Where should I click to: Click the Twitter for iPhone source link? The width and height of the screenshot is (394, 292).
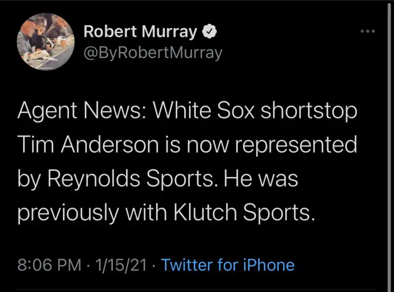[228, 265]
